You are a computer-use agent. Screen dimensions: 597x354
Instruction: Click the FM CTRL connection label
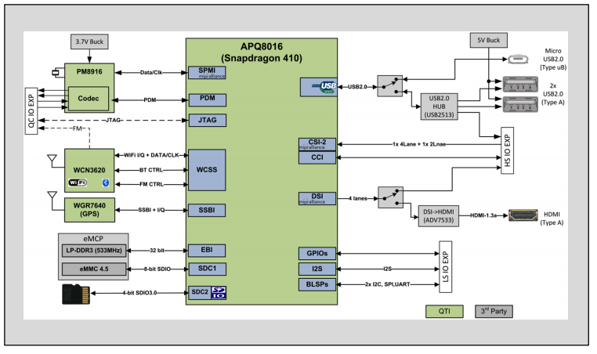pos(151,184)
